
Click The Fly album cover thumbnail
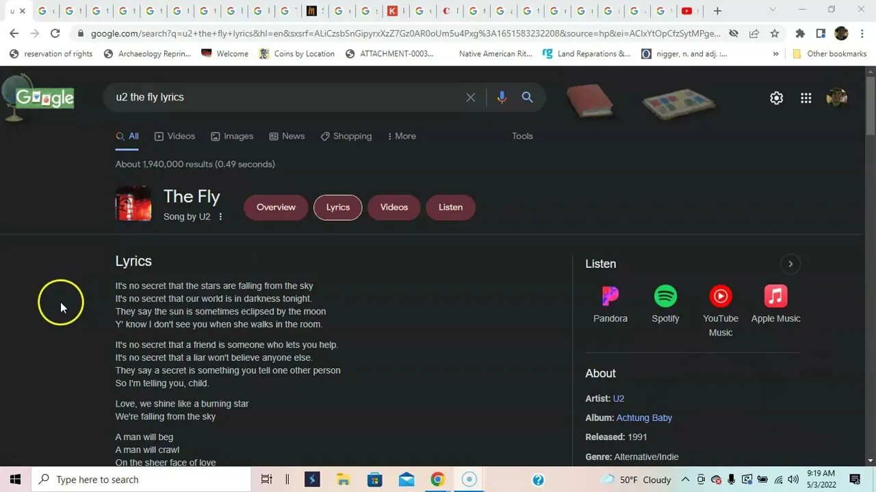point(133,204)
